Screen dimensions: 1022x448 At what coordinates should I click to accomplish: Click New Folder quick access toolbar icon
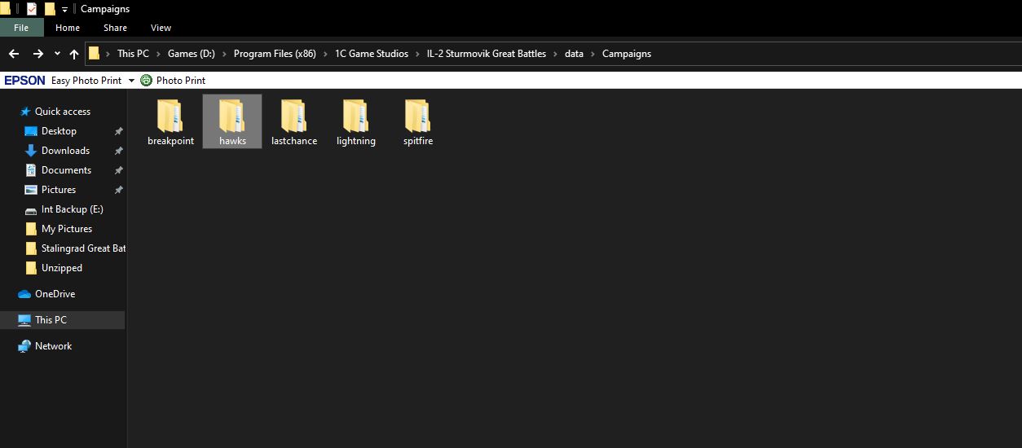[x=50, y=9]
